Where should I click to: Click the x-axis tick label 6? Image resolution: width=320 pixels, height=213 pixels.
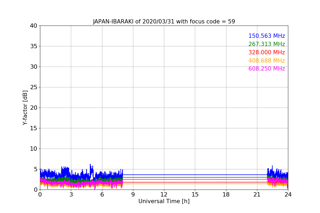102,195
